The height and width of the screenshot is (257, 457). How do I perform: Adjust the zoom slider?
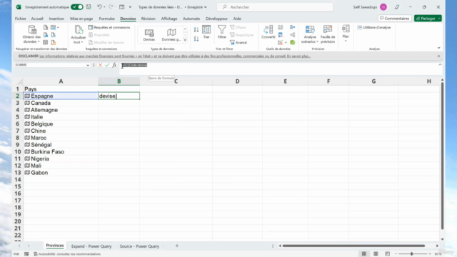click(412, 254)
